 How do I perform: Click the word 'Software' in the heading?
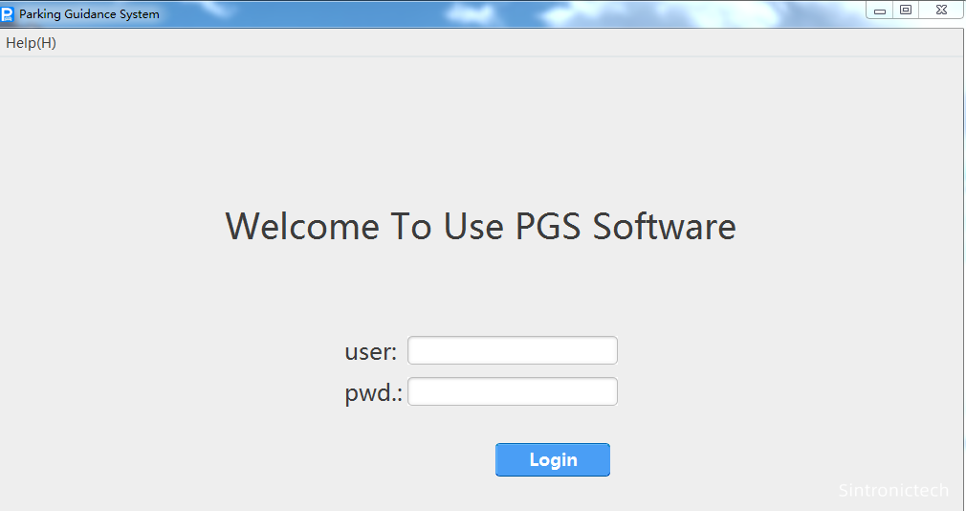coord(664,227)
